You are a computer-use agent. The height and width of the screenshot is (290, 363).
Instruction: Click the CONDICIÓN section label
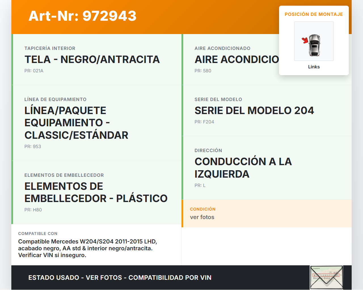tap(202, 209)
